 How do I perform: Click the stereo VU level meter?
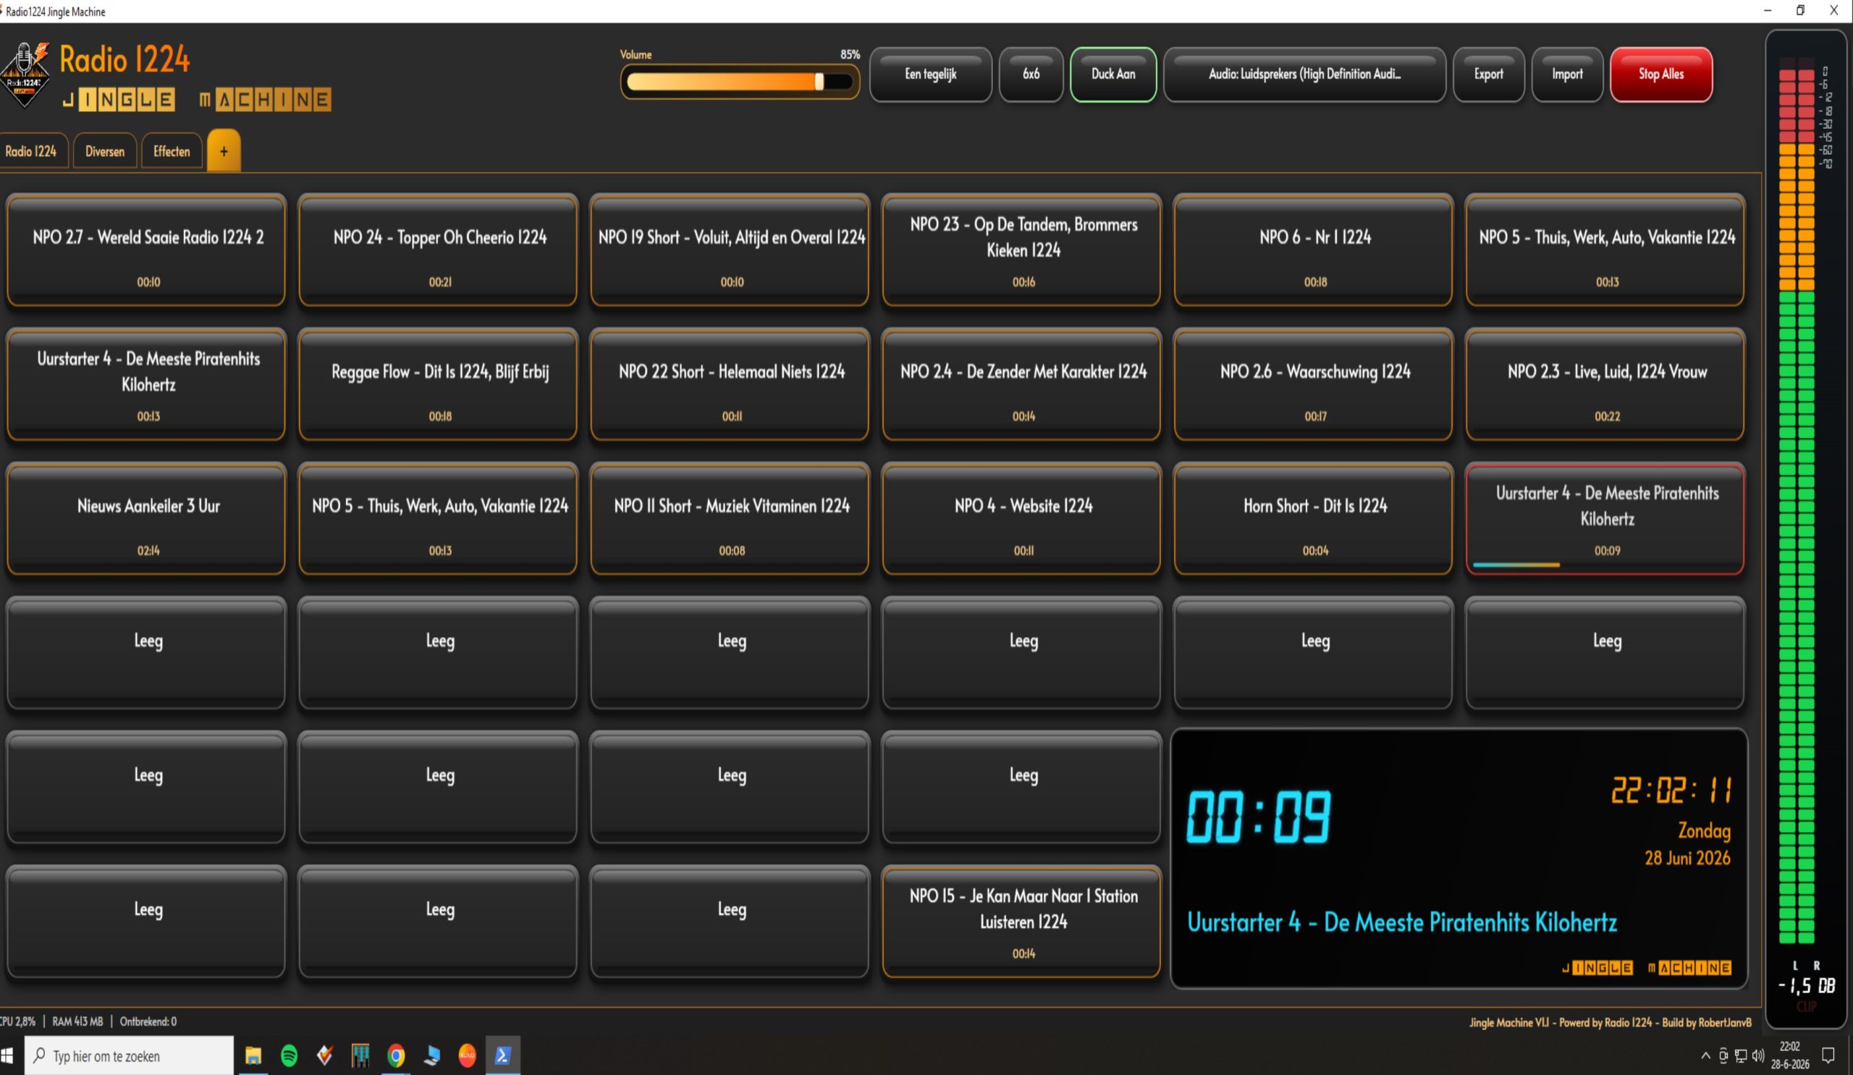(1796, 506)
